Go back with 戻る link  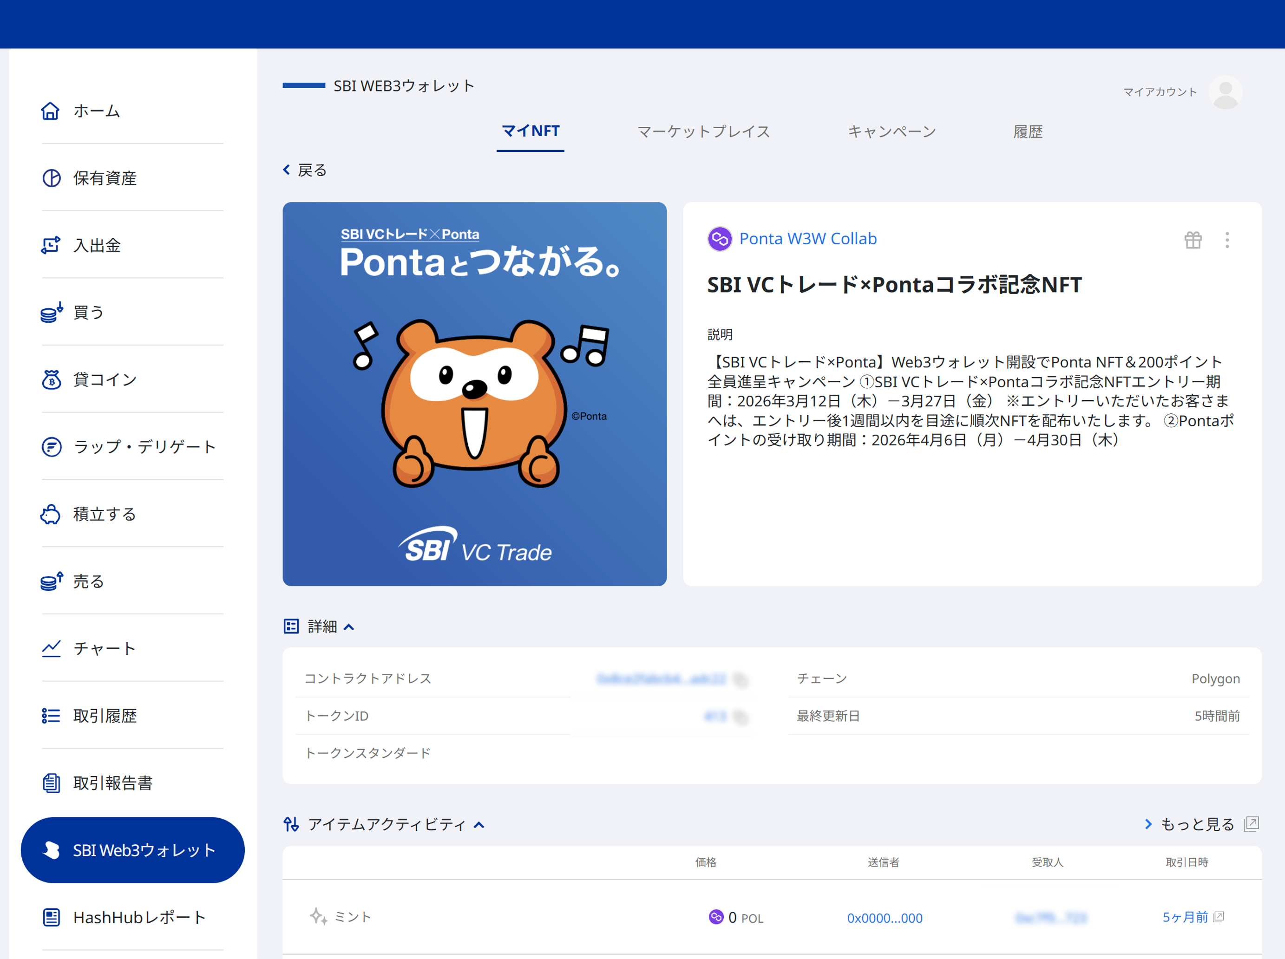point(305,170)
